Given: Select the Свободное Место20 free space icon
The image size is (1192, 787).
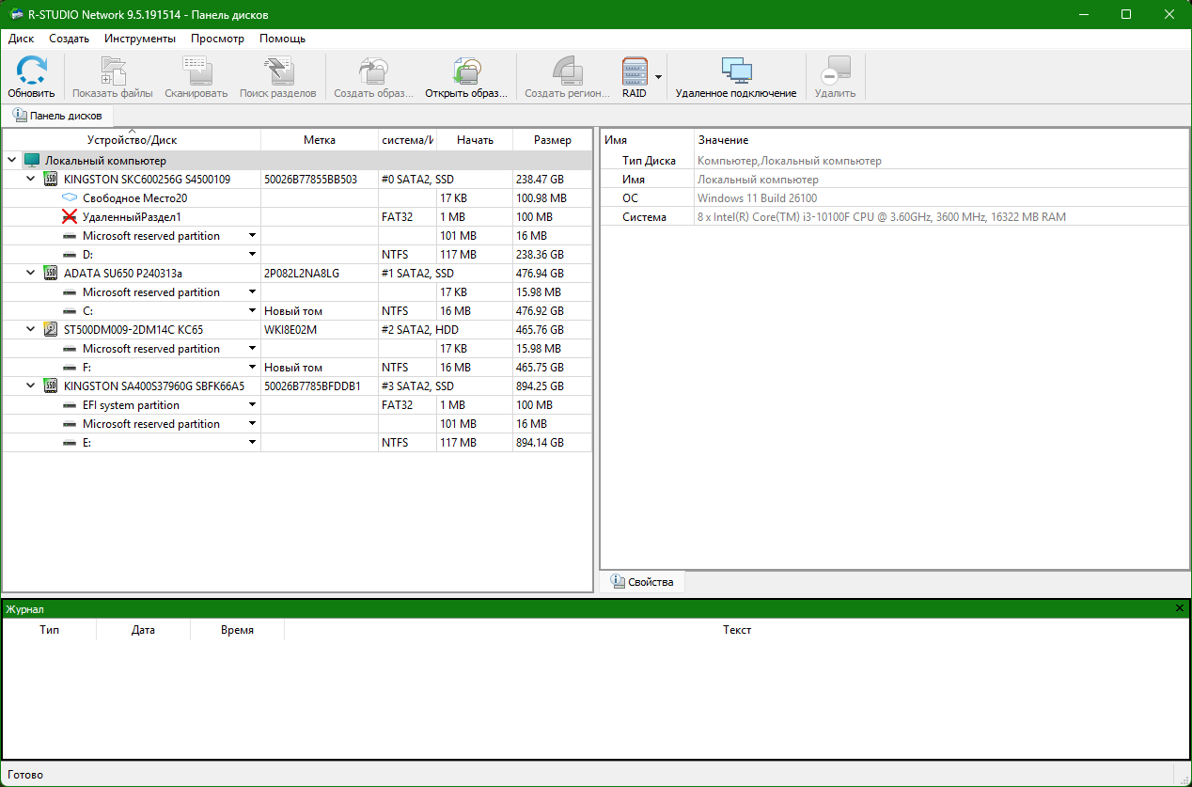Looking at the screenshot, I should coord(69,198).
